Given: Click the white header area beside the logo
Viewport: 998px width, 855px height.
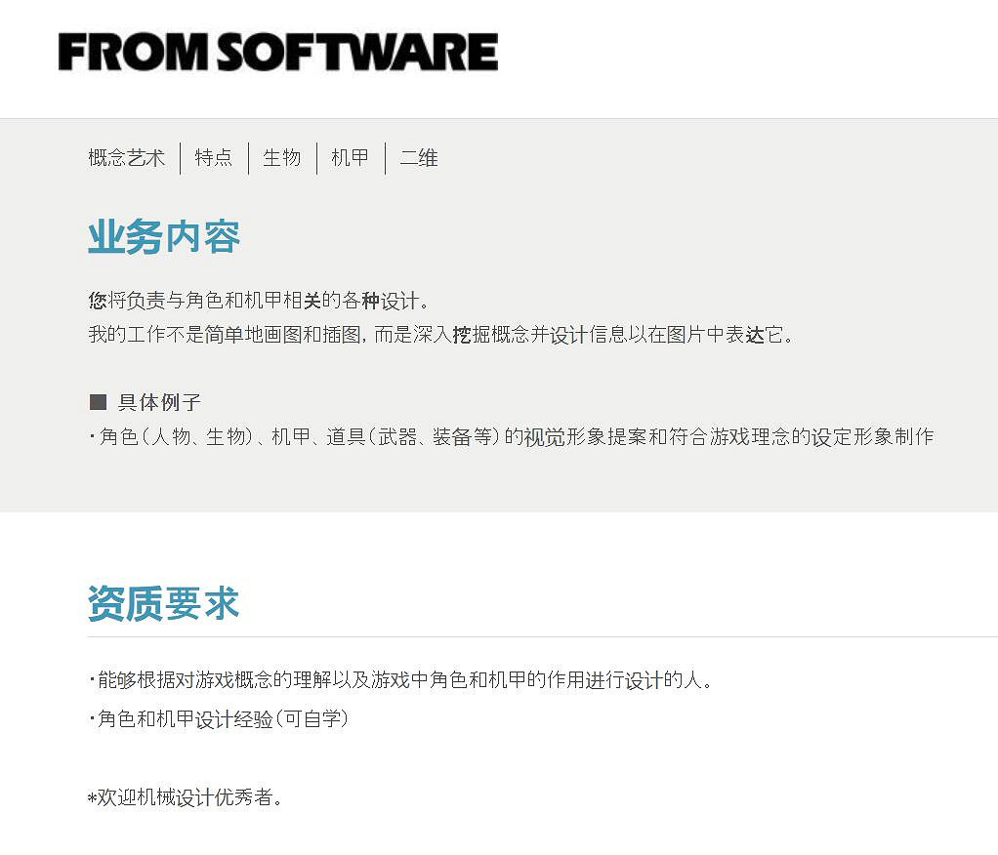Looking at the screenshot, I should (x=732, y=54).
